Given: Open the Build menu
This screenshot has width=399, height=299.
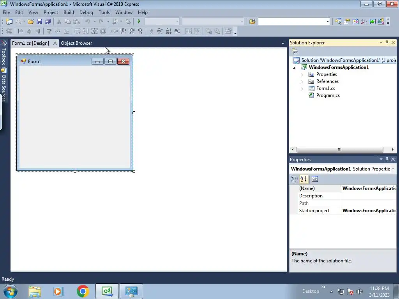Looking at the screenshot, I should tap(69, 12).
